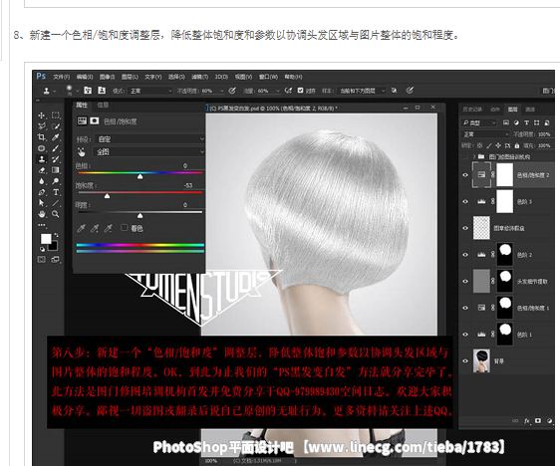Filter layers by type (T) icon
The height and width of the screenshot is (466, 560).
(526, 122)
